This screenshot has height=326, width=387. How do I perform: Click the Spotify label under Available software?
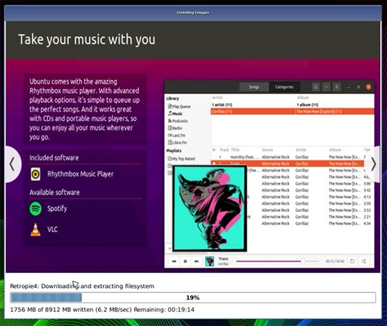point(57,209)
